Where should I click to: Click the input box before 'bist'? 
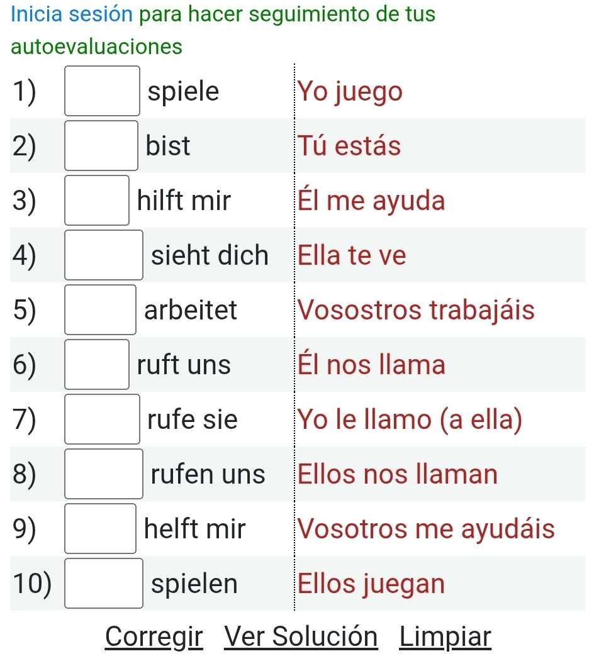[101, 147]
